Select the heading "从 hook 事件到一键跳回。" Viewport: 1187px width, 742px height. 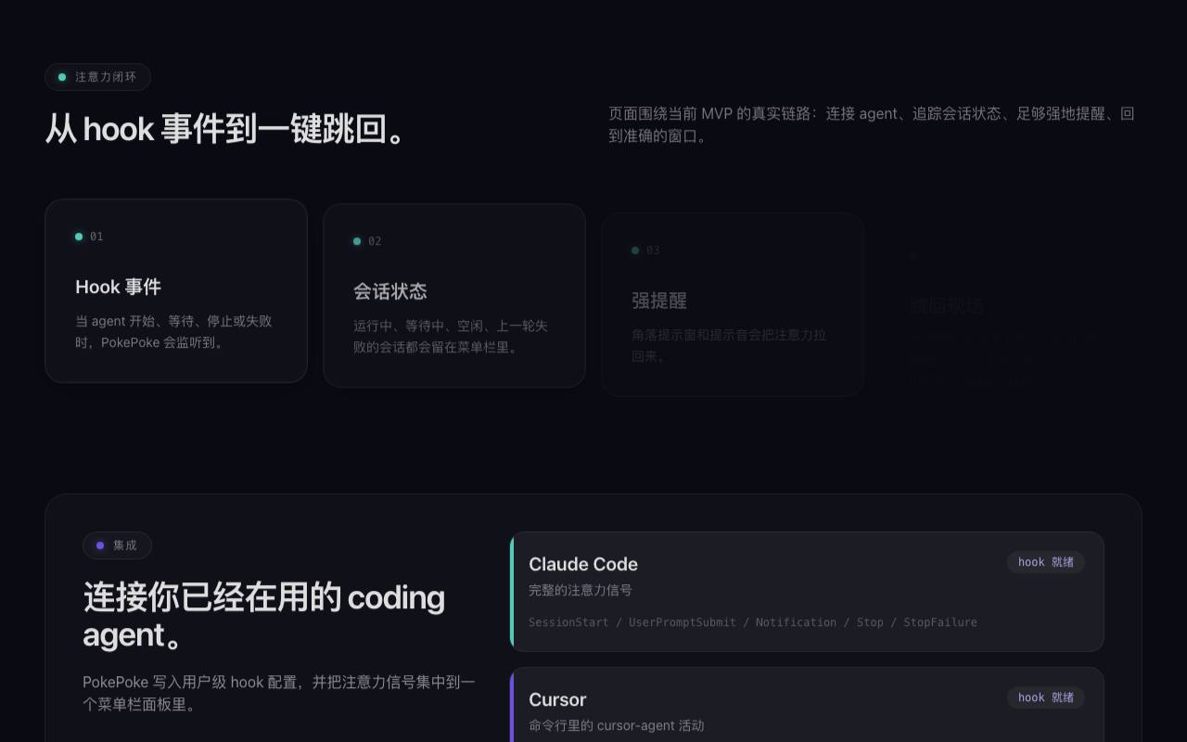point(227,129)
